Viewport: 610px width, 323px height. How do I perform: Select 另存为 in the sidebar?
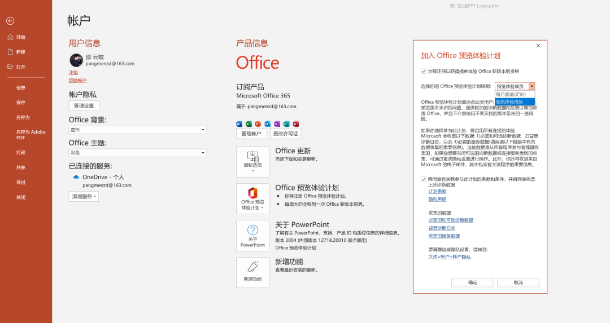point(23,117)
